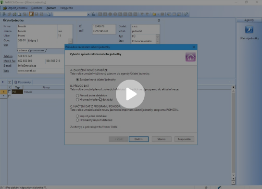
Task: Click the printer icon in the toolbar
Action: [x=14, y=14]
